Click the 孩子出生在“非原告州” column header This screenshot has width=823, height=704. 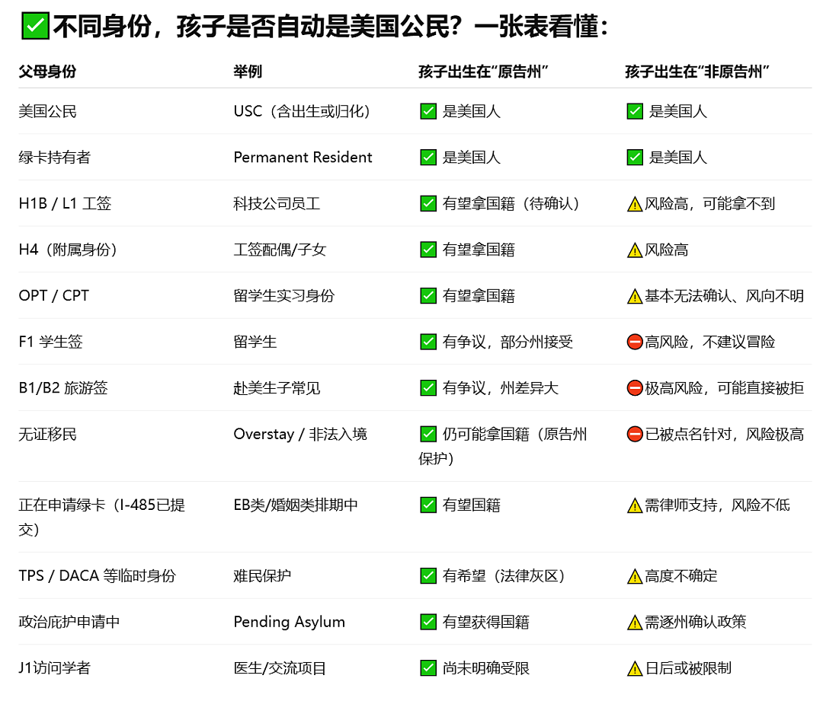(697, 72)
